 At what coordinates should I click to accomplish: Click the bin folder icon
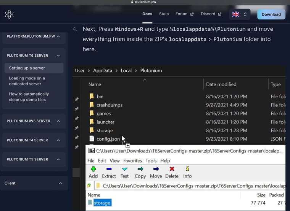92,96
